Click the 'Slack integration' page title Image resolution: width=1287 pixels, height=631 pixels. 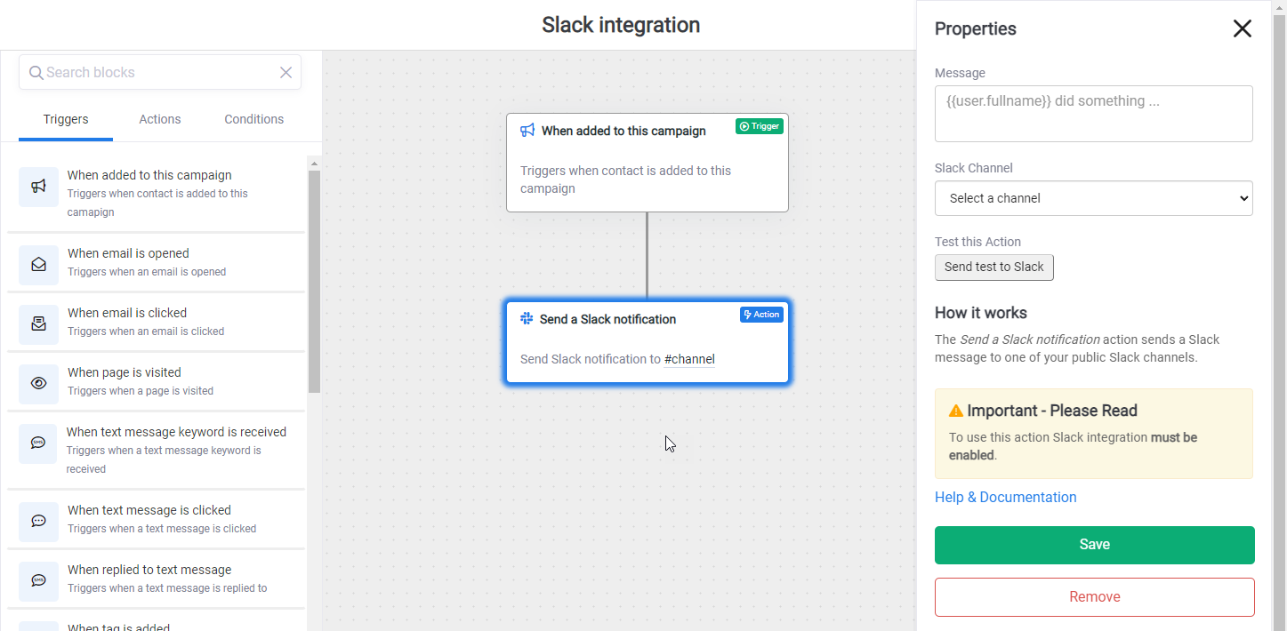(621, 25)
